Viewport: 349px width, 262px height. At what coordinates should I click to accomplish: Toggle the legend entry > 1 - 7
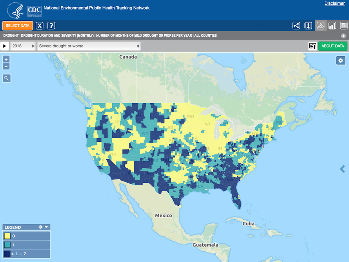pos(26,253)
